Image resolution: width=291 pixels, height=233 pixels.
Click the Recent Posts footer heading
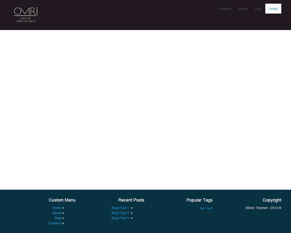coord(131,200)
